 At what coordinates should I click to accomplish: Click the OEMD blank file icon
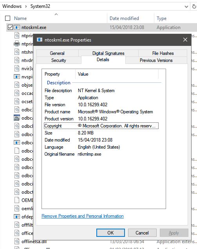(17, 200)
